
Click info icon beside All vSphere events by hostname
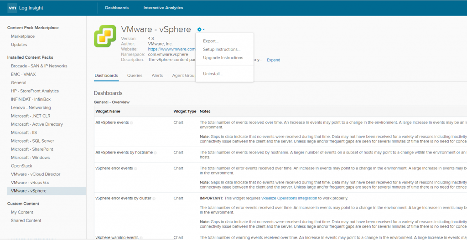point(155,153)
